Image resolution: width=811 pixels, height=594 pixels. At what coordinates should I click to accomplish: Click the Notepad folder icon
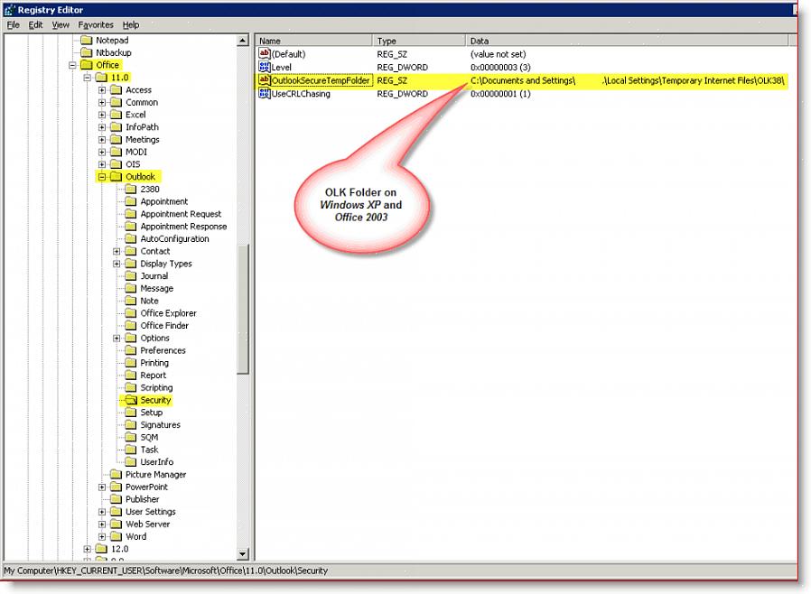(86, 41)
